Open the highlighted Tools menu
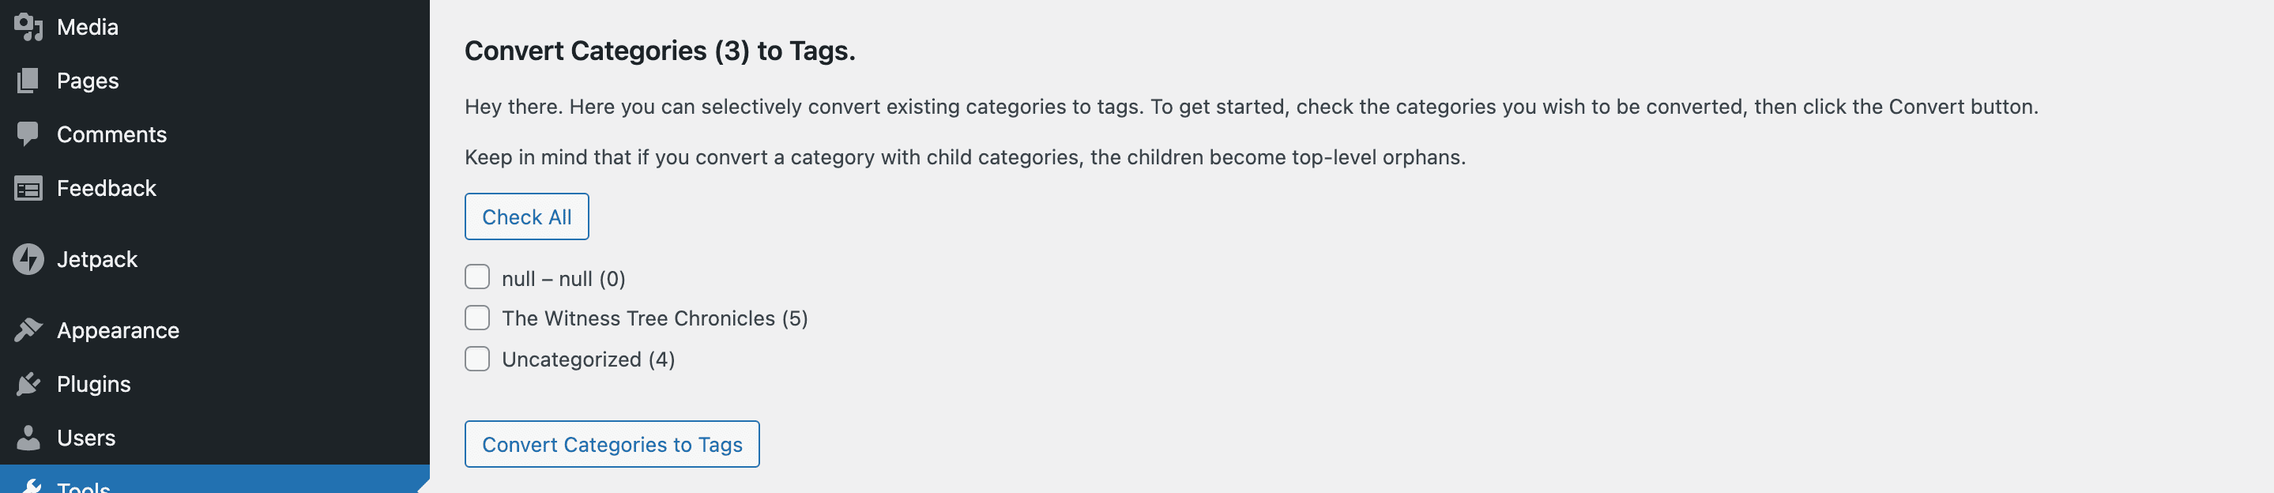Viewport: 2274px width, 493px height. click(84, 486)
